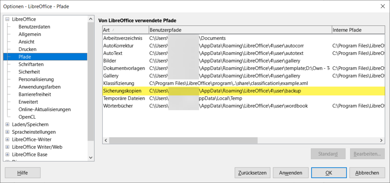Select Benutzerdaten in options tree
This screenshot has height=183, width=390.
pos(34,26)
